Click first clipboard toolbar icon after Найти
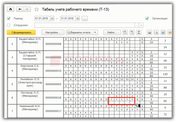 pyautogui.click(x=125, y=33)
